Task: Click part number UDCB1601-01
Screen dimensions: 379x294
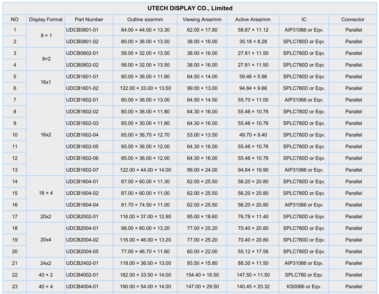Action: tap(82, 77)
